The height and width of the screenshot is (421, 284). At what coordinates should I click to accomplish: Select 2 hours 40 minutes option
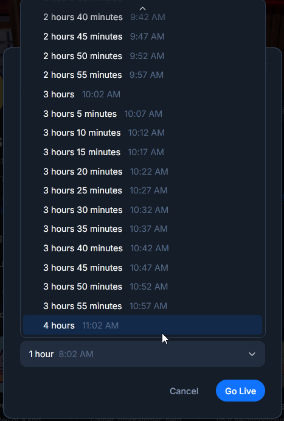point(142,17)
